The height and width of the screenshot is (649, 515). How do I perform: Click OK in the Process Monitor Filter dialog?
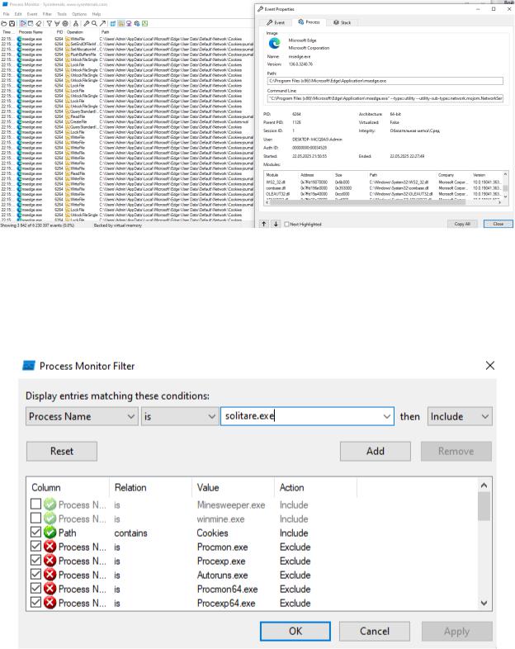click(x=295, y=631)
